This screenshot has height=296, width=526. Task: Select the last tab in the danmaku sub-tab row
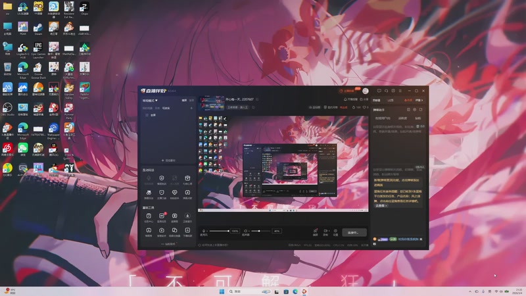point(418,118)
